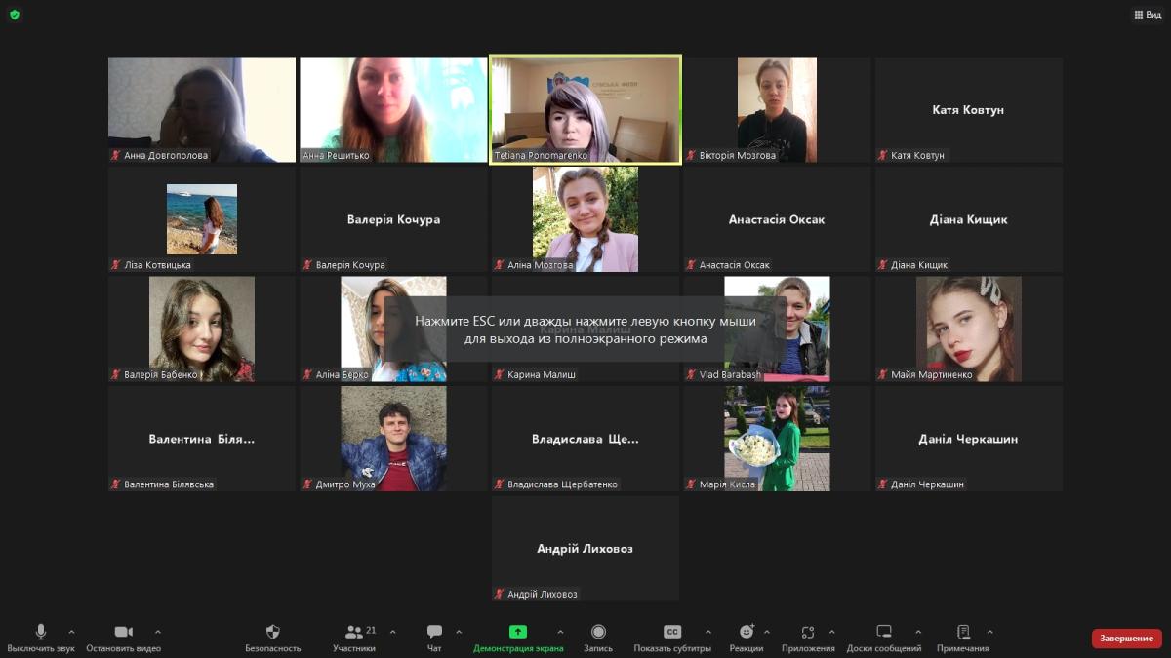This screenshot has width=1171, height=658.
Task: Open the Реакции reactions menu
Action: coord(747,633)
